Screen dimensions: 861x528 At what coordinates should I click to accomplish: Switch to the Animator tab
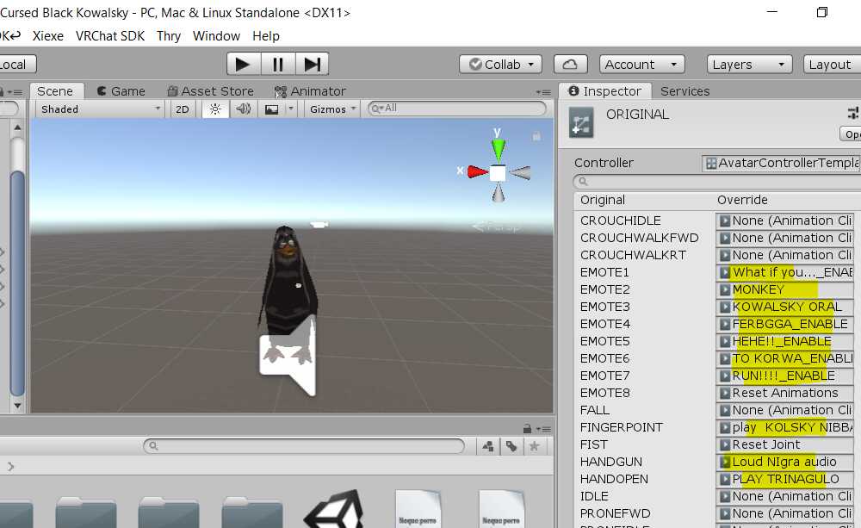310,91
